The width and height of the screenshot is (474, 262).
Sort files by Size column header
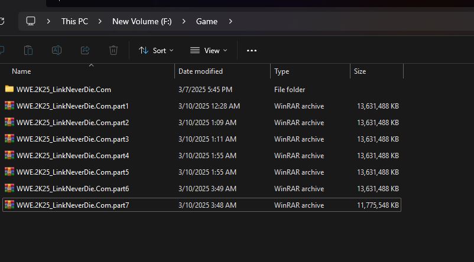tap(360, 71)
